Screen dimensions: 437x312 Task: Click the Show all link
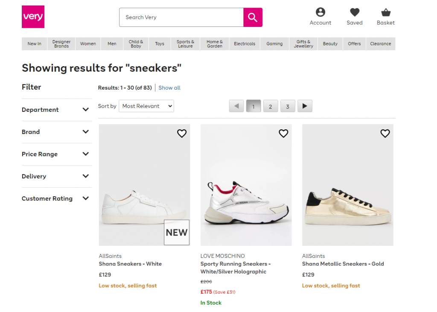tap(169, 88)
